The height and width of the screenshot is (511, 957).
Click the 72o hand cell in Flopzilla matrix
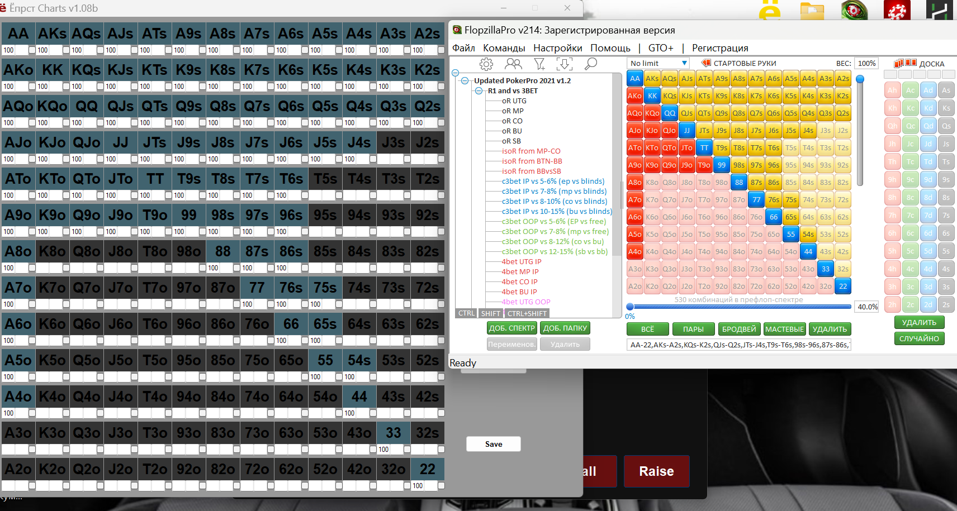756,286
